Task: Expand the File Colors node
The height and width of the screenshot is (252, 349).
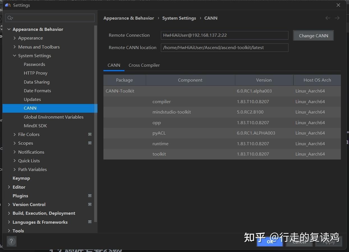Action: pyautogui.click(x=15, y=134)
